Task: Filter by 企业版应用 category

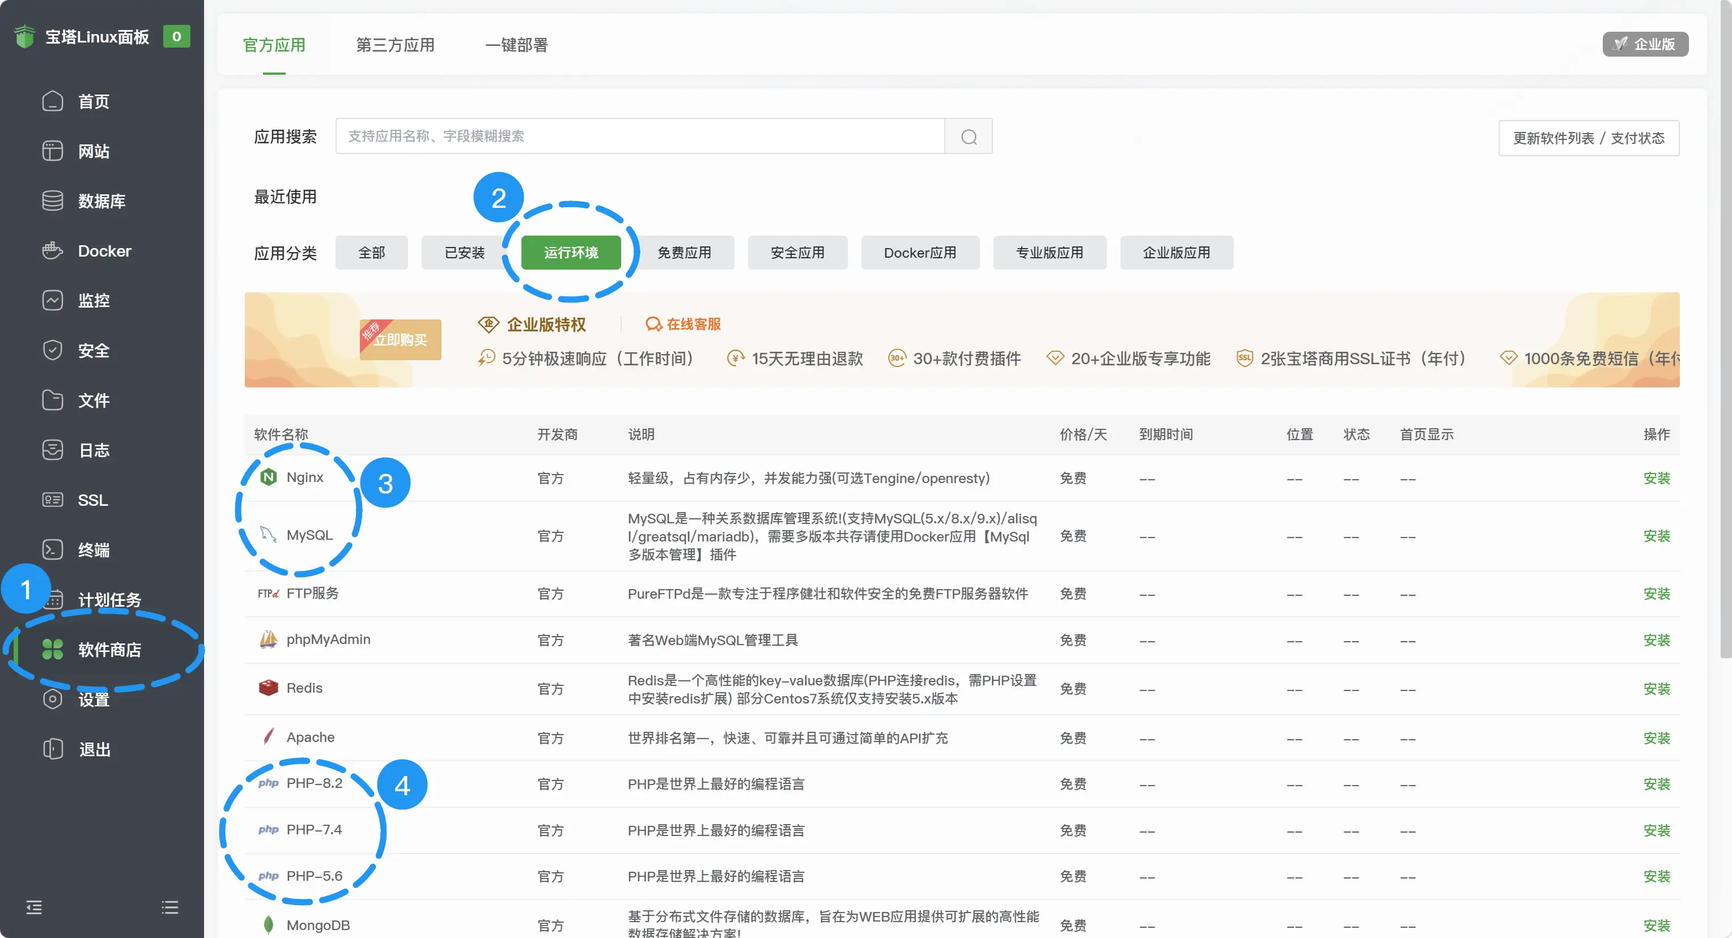Action: click(x=1177, y=253)
